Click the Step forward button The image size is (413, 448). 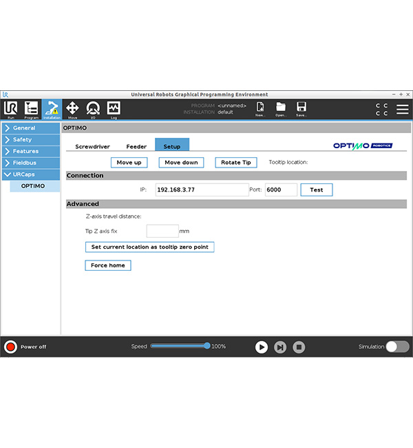pyautogui.click(x=280, y=347)
